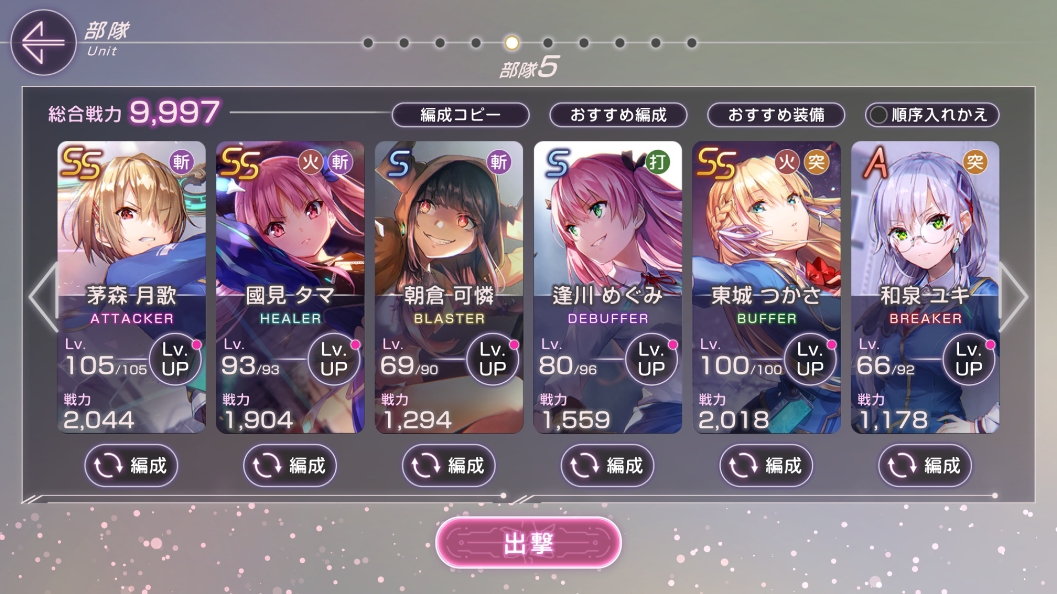Click the 火 fire element badge on 東城 つかさ
The image size is (1057, 594).
point(787,162)
